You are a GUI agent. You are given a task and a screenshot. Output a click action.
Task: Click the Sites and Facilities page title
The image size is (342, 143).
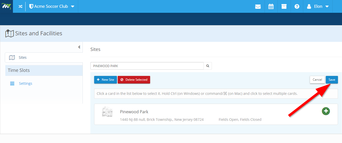click(39, 33)
